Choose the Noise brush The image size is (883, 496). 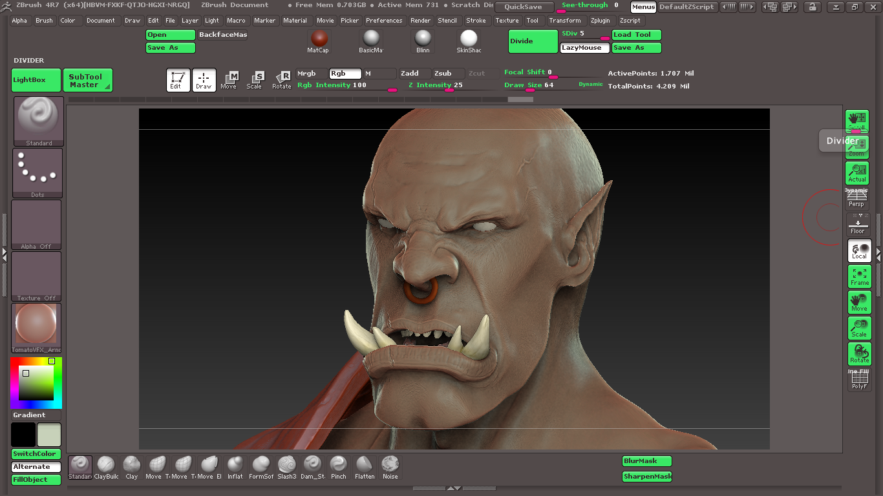click(x=390, y=468)
